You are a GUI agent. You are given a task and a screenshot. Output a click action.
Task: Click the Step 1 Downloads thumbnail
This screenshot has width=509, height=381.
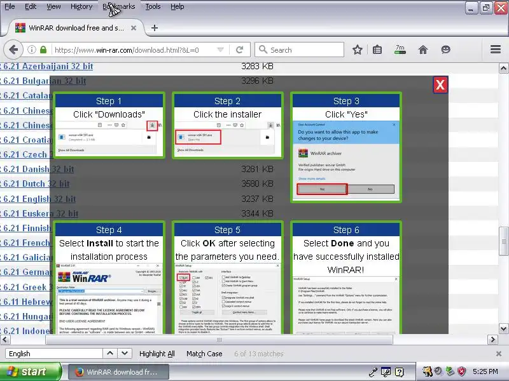[109, 125]
